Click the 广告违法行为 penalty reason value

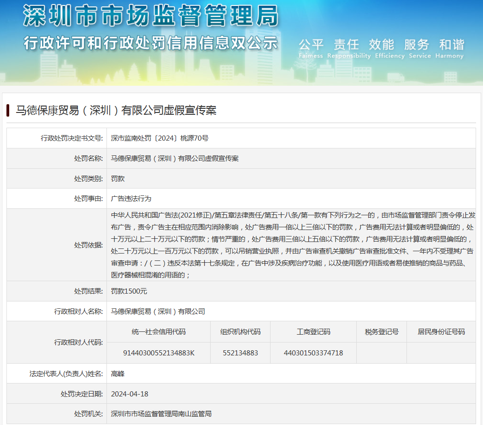(x=131, y=199)
